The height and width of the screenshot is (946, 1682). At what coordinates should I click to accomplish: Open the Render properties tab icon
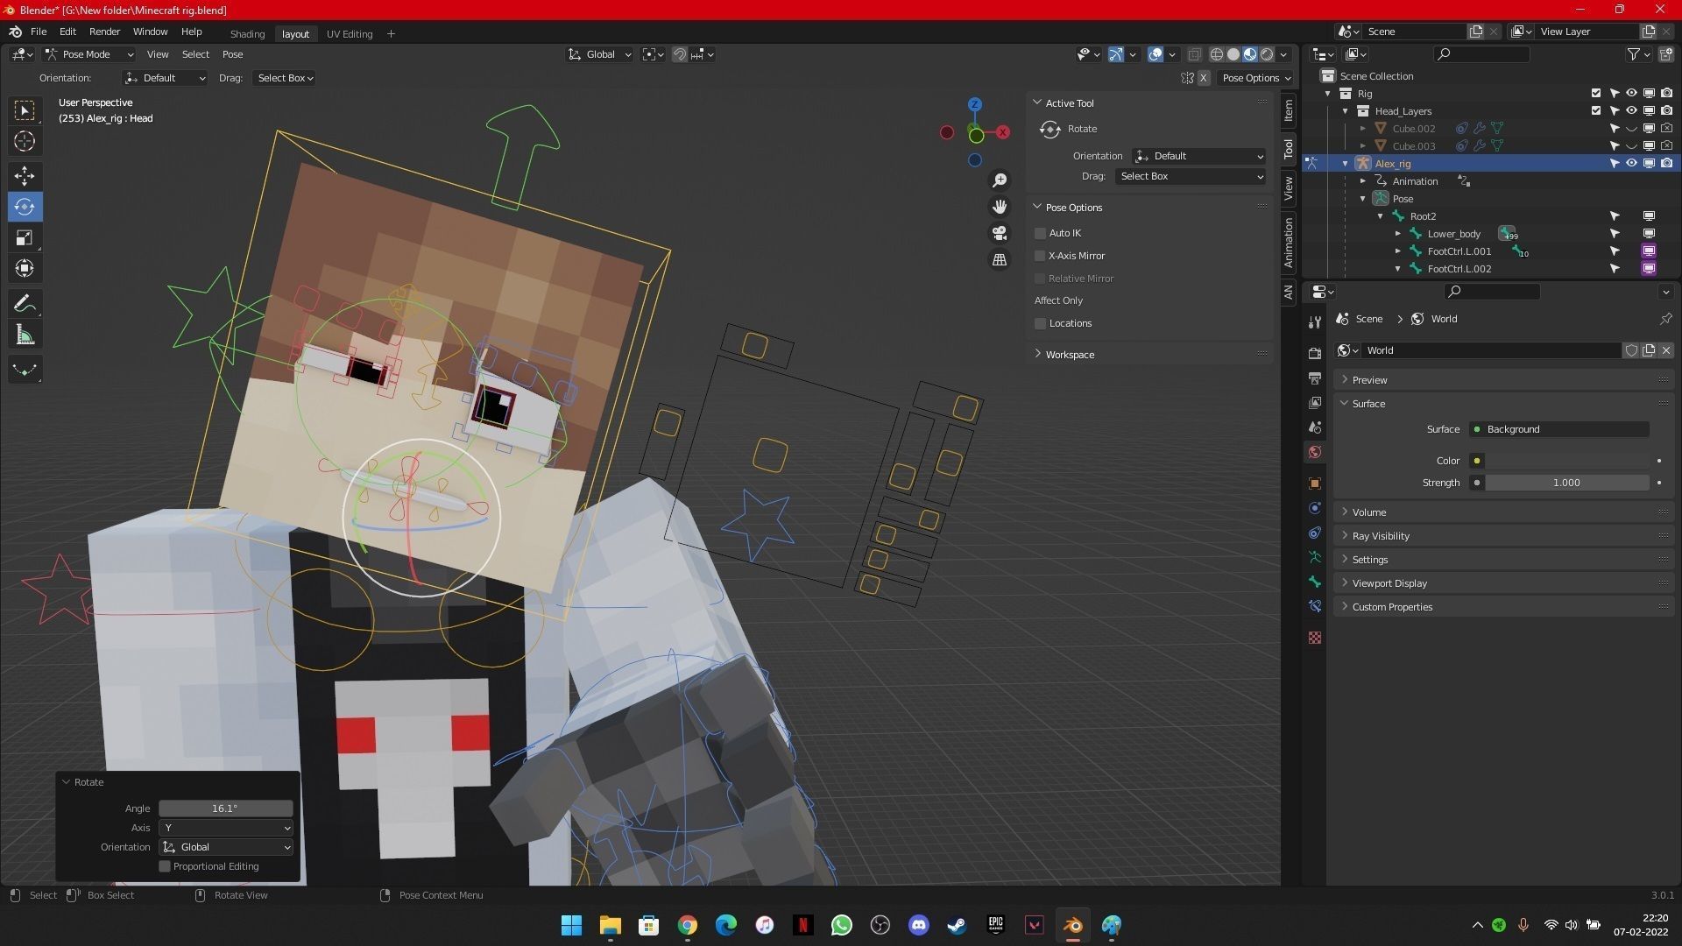coord(1315,353)
